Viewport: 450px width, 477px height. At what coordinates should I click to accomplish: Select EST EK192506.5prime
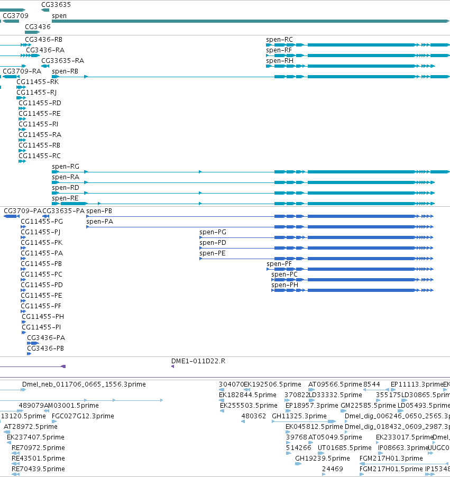273,384
